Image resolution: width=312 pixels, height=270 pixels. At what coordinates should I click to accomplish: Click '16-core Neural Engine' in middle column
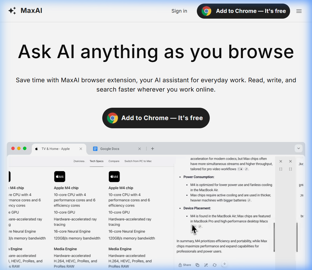pyautogui.click(x=72, y=231)
